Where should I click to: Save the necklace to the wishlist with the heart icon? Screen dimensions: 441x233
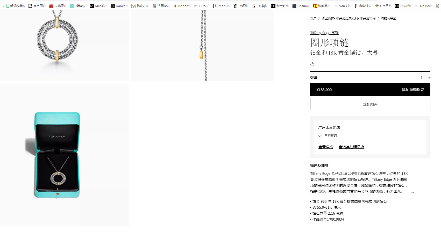tap(312, 64)
